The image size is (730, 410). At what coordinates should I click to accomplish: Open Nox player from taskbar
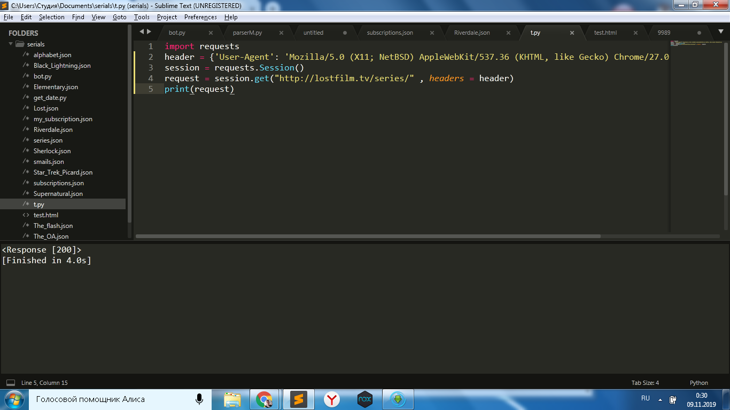tap(364, 399)
